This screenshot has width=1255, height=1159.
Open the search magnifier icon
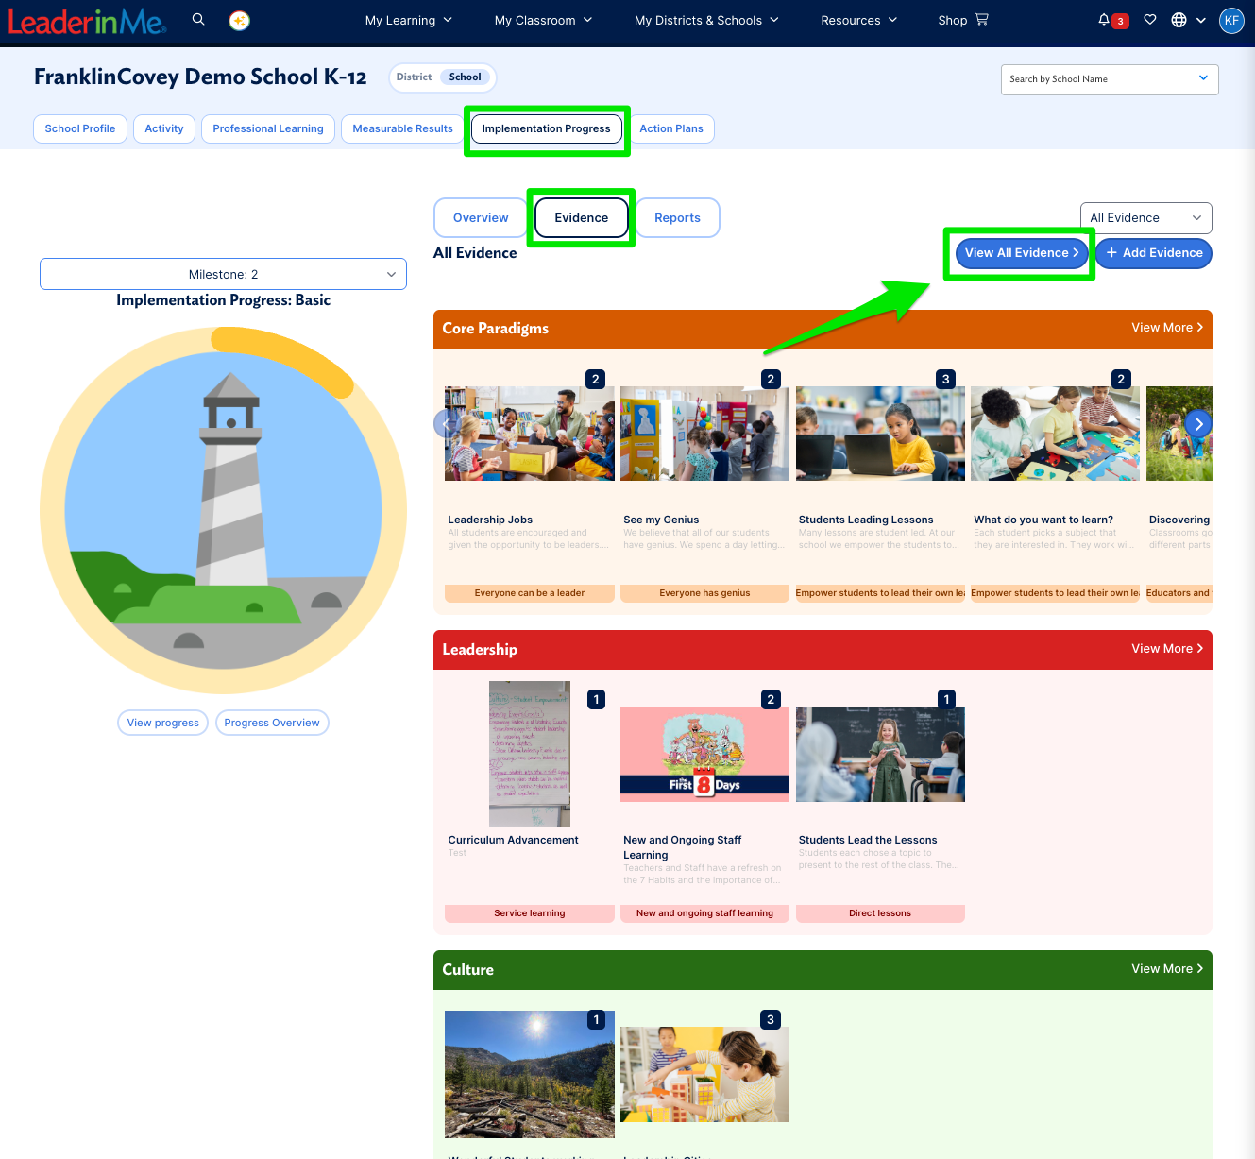(x=198, y=19)
